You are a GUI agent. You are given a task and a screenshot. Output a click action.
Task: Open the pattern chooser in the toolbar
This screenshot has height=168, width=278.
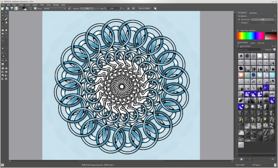(x=20, y=8)
